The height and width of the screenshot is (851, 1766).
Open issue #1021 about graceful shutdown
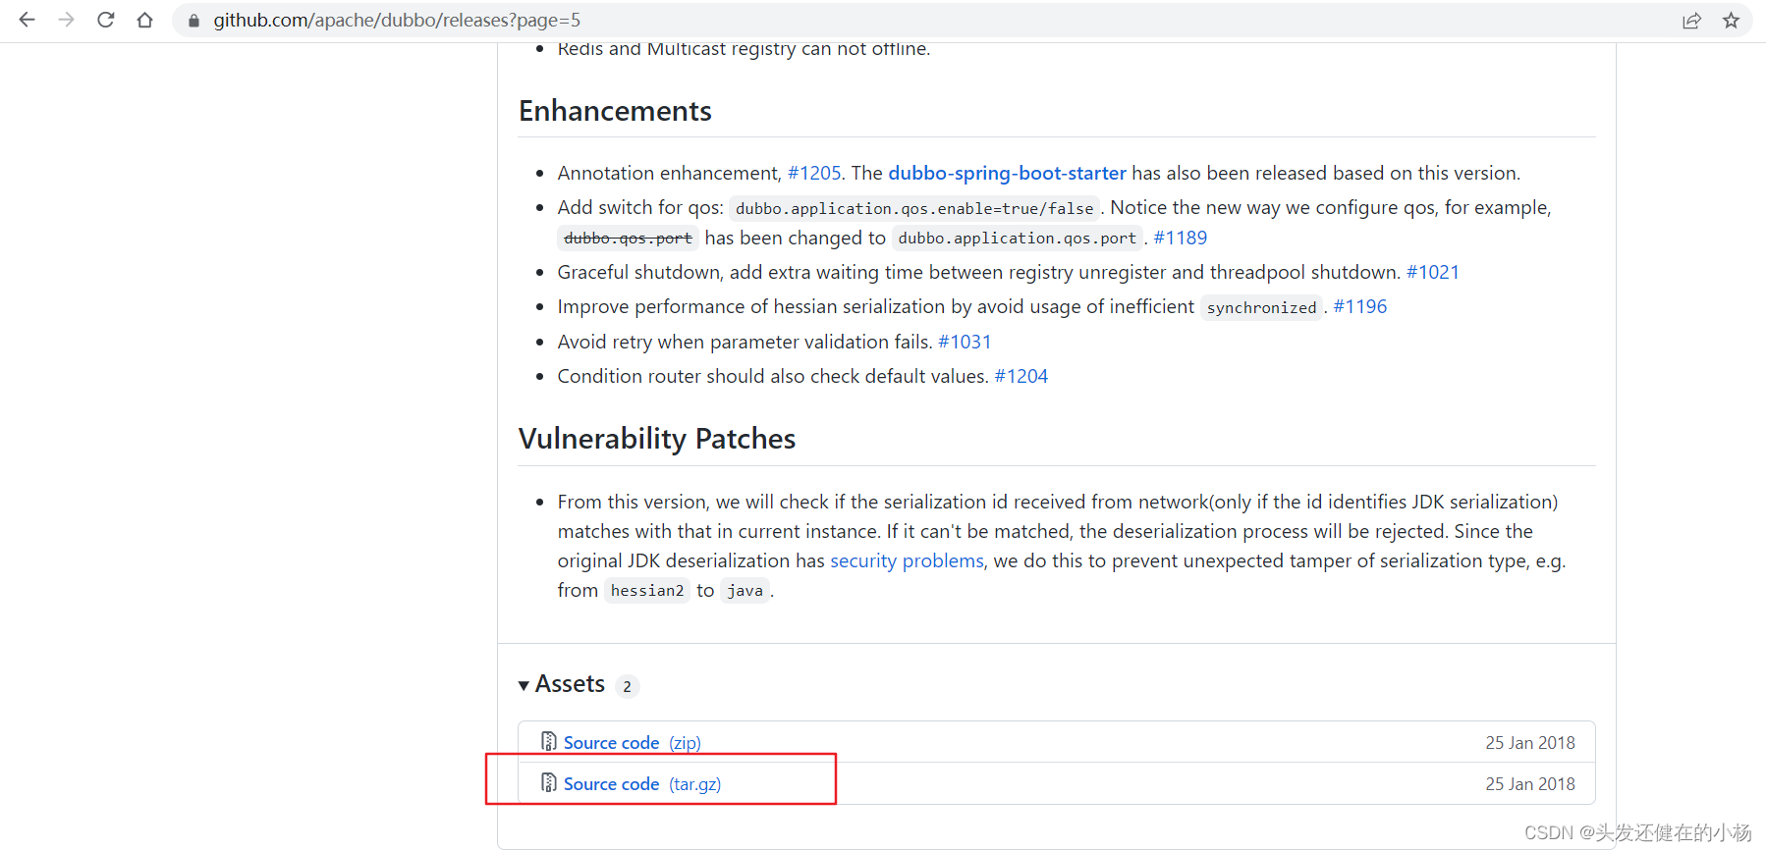[1432, 273]
